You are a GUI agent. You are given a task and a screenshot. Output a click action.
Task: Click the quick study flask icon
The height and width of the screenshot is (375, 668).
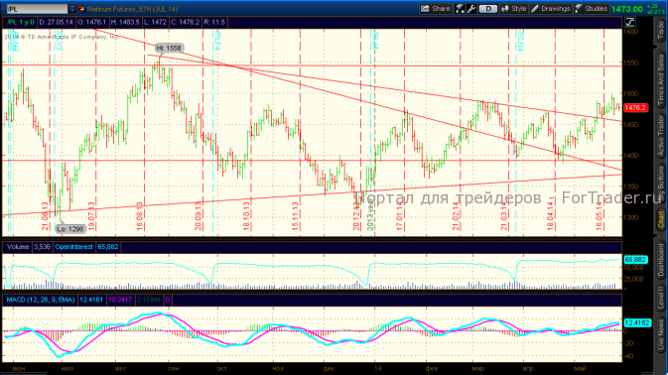(x=460, y=9)
